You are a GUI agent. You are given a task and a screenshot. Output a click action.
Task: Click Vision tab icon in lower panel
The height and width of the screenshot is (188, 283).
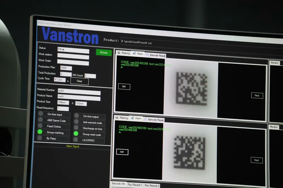(132, 118)
